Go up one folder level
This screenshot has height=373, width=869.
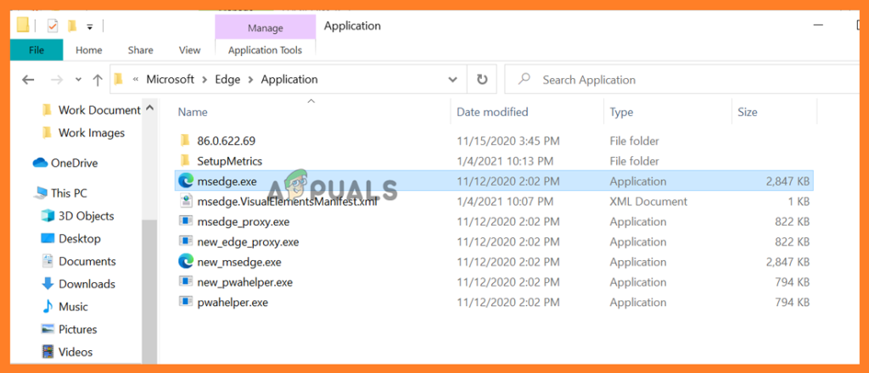(98, 80)
